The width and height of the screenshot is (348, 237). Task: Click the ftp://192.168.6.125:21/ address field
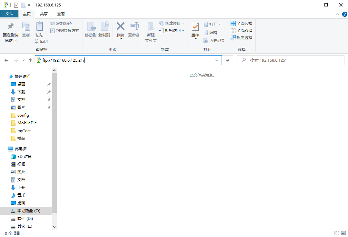click(x=128, y=60)
